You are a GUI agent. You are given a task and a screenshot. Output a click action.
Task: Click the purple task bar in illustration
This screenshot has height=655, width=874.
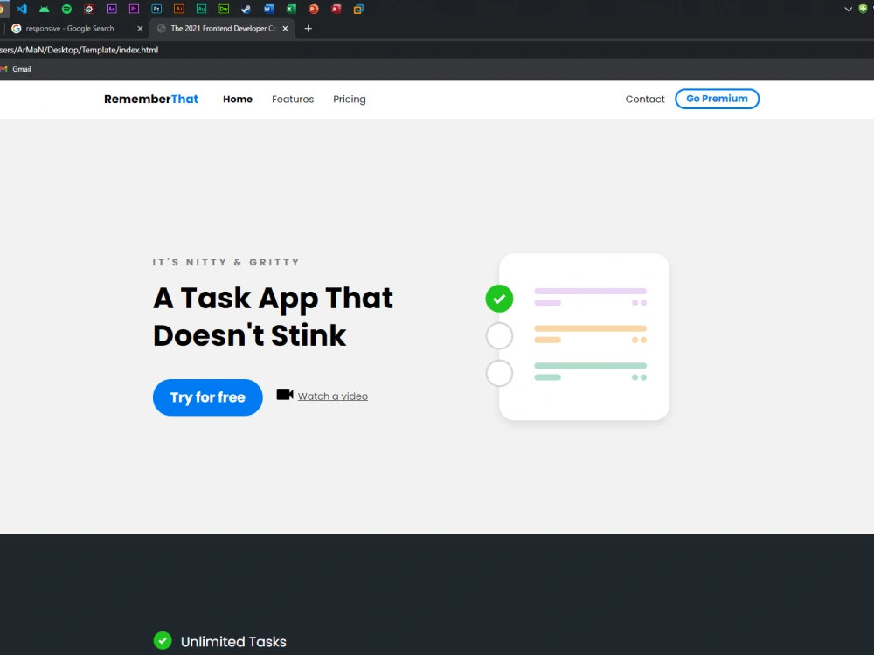pos(590,291)
